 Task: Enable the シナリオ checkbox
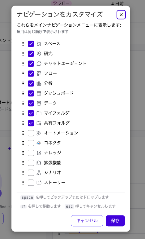(x=31, y=173)
